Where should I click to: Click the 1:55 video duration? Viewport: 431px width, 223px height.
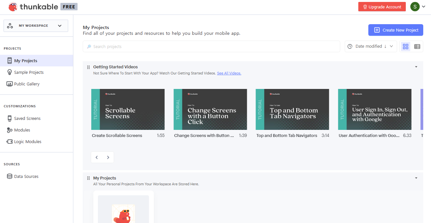click(x=161, y=136)
